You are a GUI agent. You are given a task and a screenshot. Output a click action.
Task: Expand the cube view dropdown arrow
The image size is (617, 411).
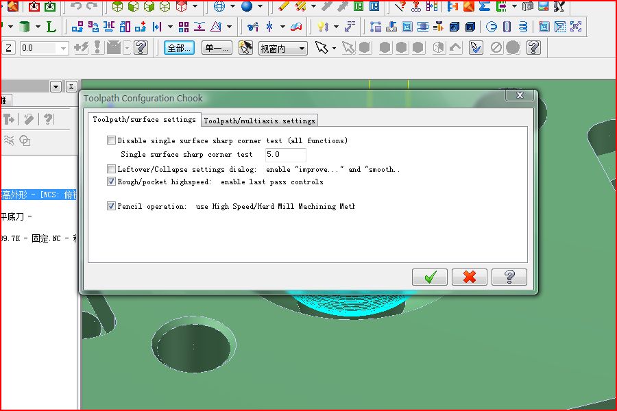[x=195, y=6]
